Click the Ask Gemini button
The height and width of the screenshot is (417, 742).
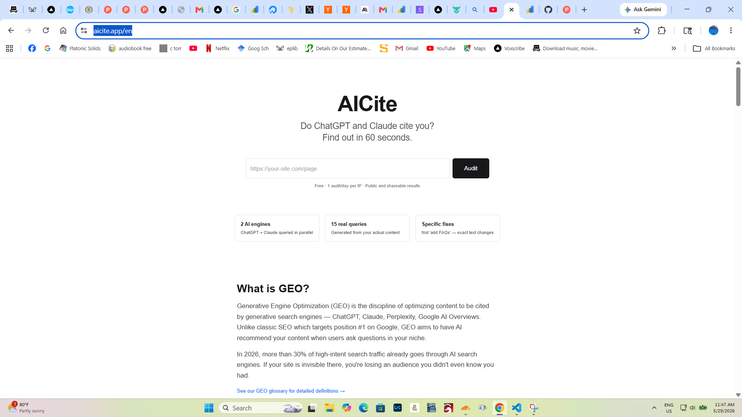pyautogui.click(x=643, y=10)
